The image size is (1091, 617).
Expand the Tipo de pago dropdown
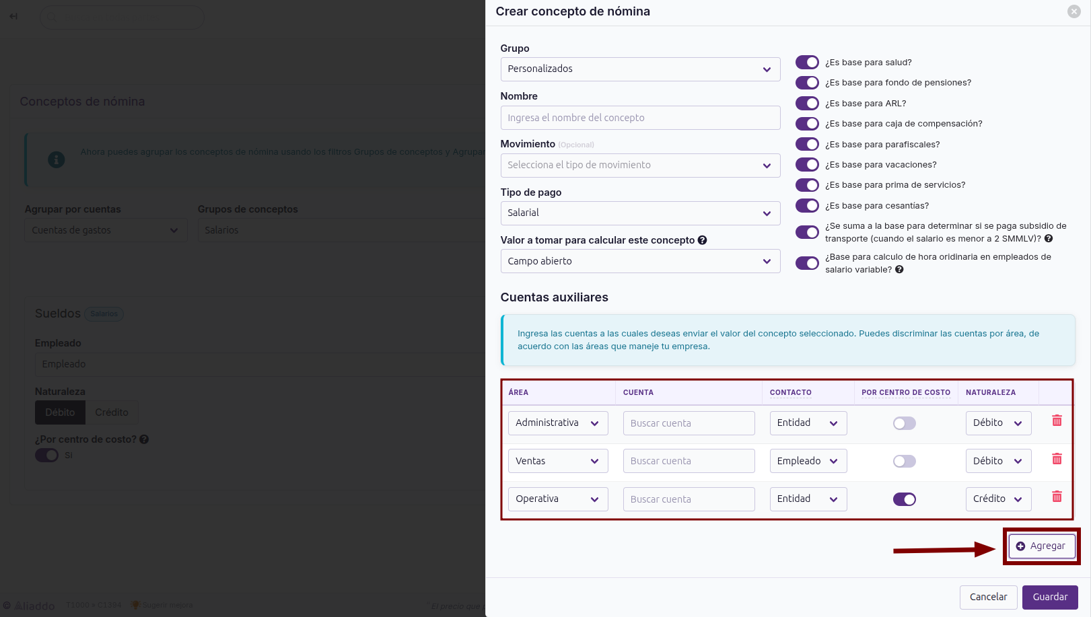pos(640,213)
